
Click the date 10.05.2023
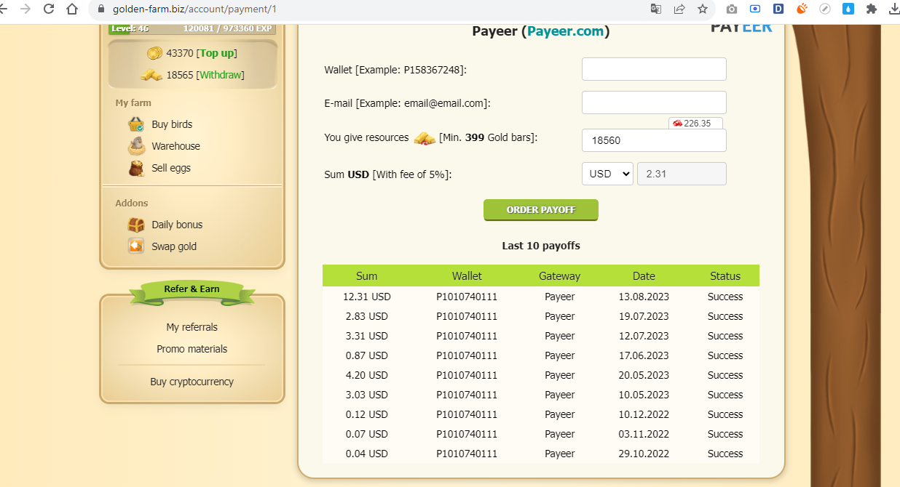point(644,395)
